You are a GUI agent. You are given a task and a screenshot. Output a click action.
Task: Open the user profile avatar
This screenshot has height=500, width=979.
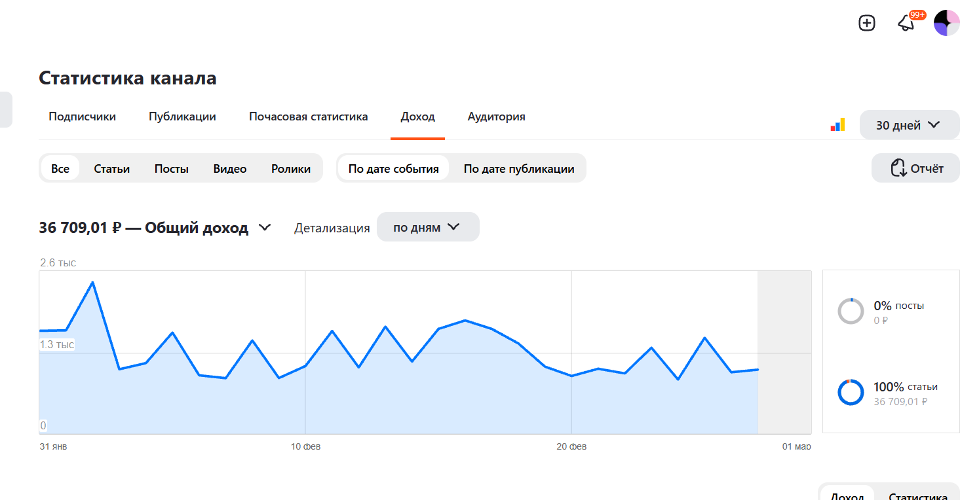pos(946,23)
